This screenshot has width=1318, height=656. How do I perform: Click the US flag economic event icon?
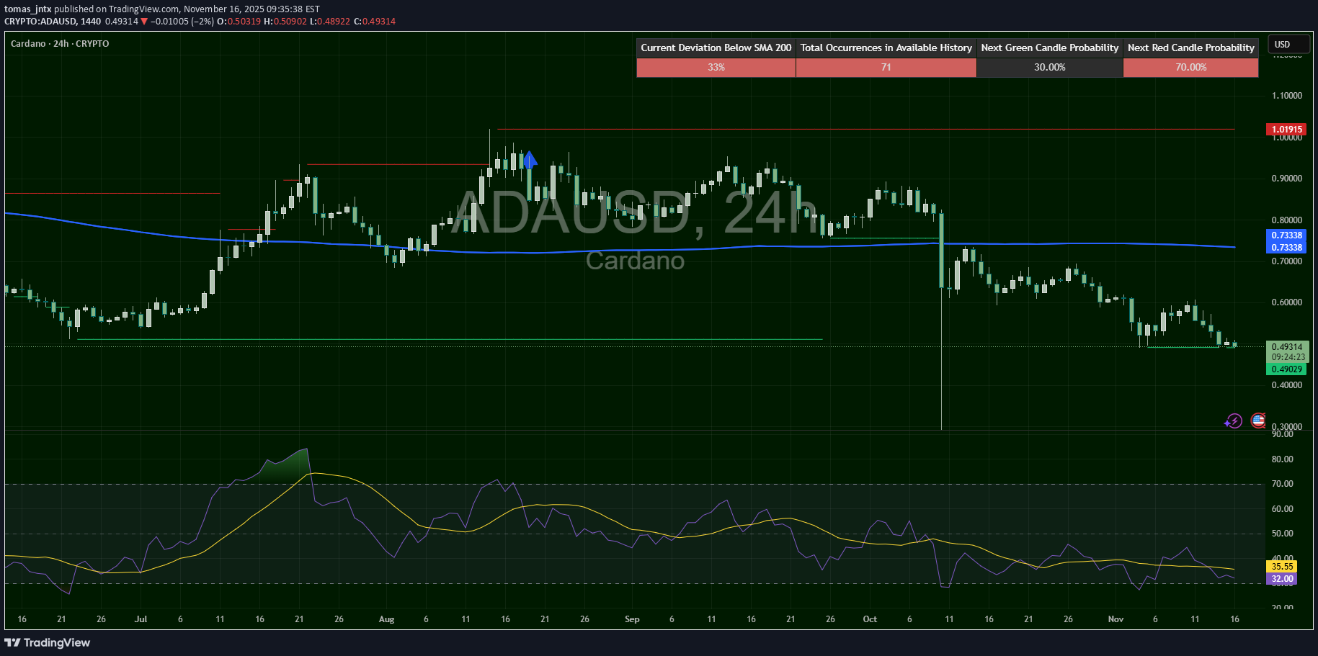tap(1258, 421)
